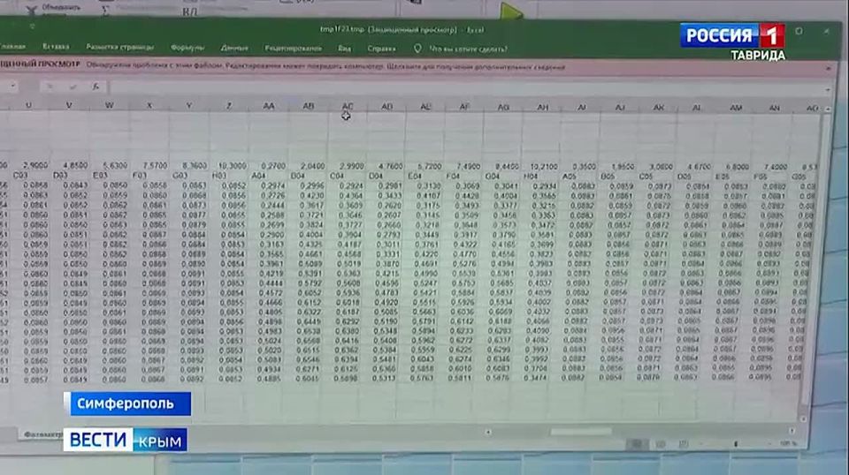Select column AH header
The image size is (849, 475).
click(542, 107)
